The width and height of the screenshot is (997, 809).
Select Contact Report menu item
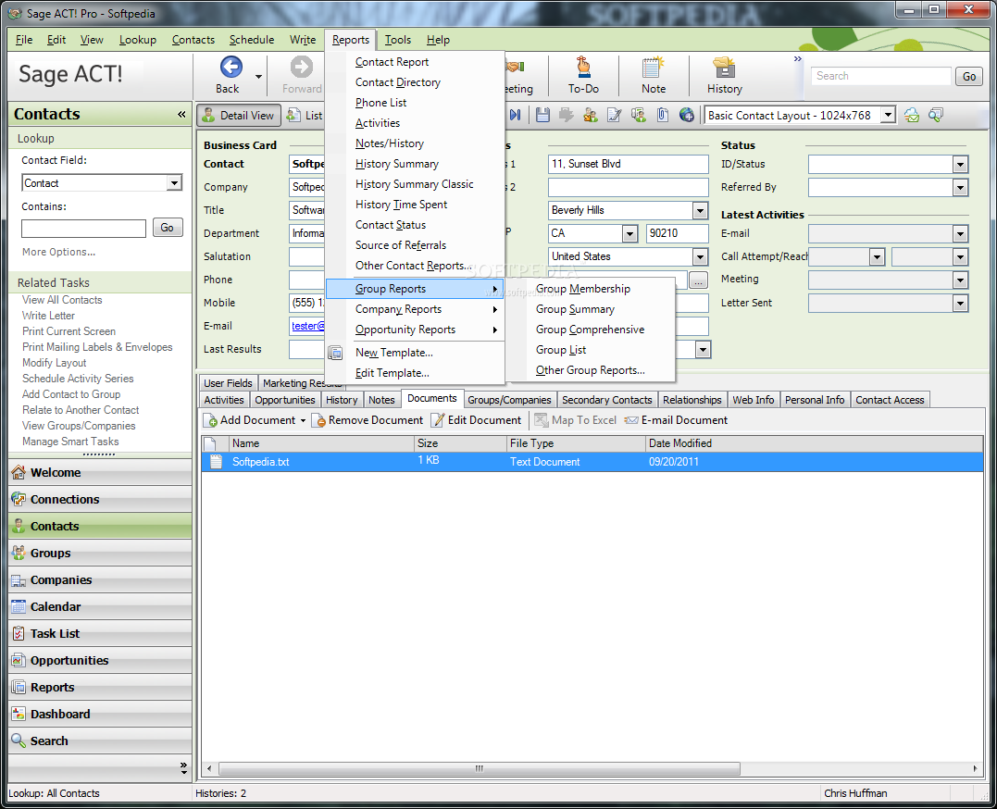coord(415,62)
